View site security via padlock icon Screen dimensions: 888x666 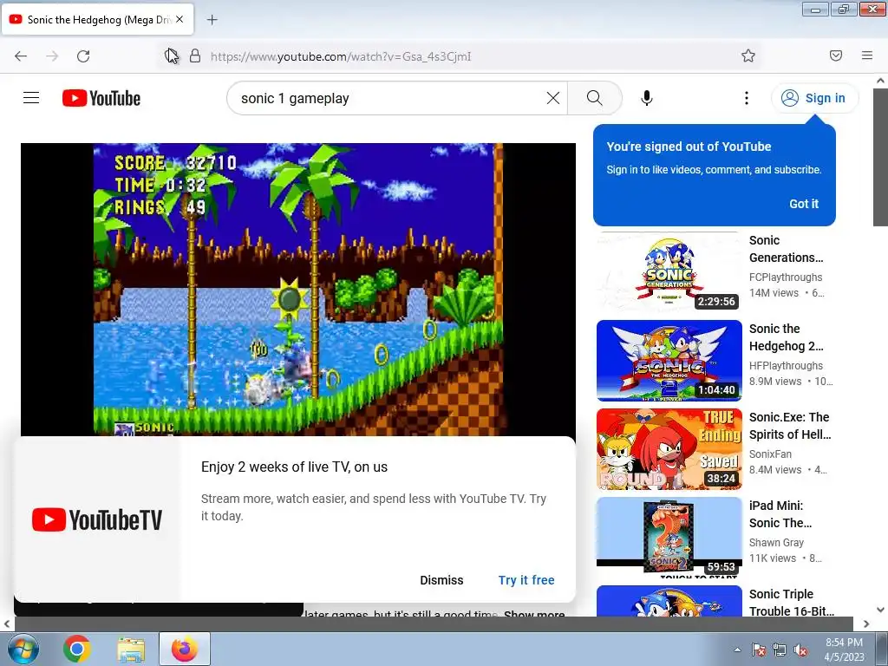[195, 56]
